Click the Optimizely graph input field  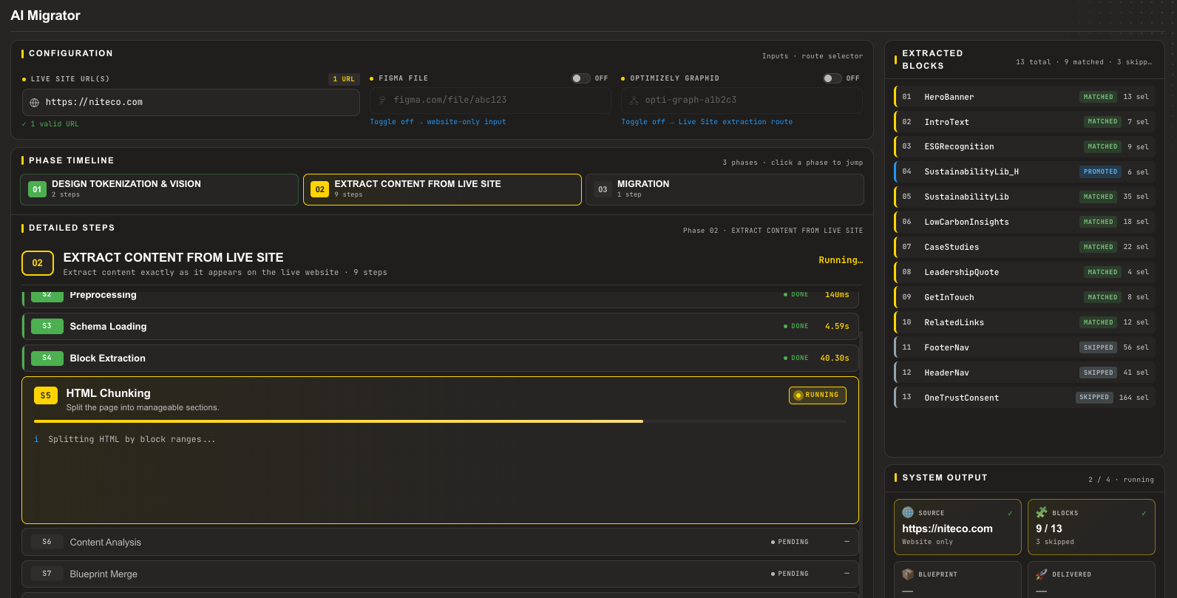click(742, 100)
